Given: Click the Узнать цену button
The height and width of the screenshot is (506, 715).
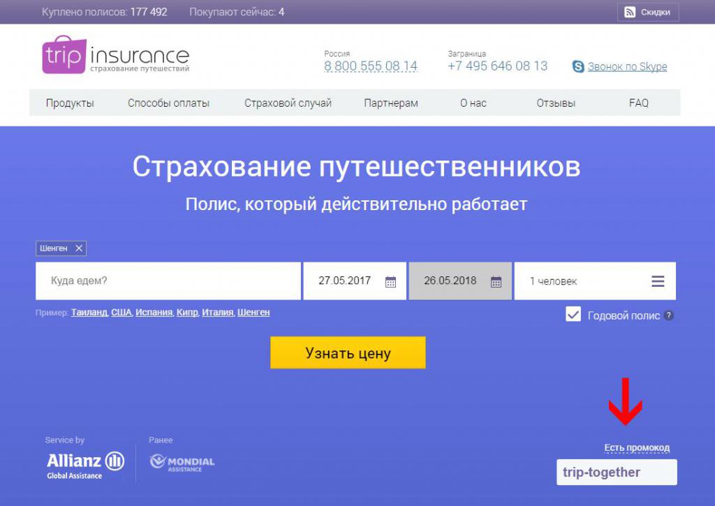Looking at the screenshot, I should click(x=348, y=353).
